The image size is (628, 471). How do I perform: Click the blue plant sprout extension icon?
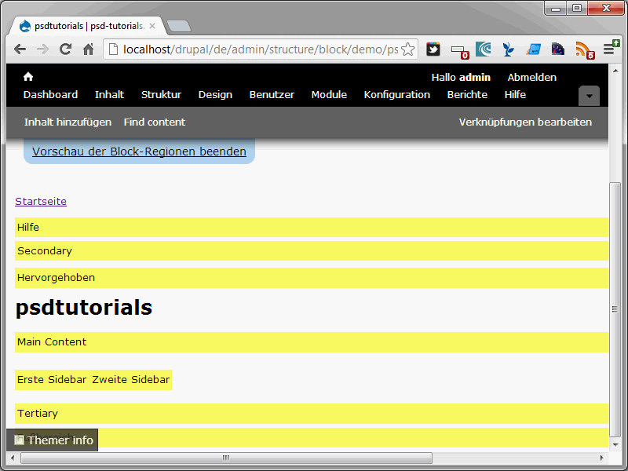point(509,49)
